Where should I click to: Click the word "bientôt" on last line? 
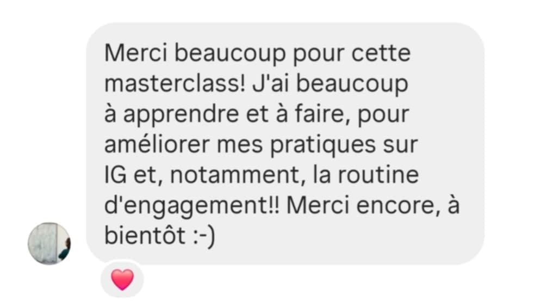tap(145, 236)
